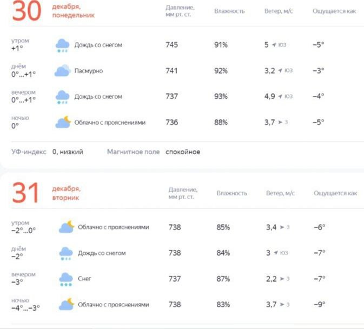Click the "Ощущается как" header for December 30
Image resolution: width=364 pixels, height=329 pixels.
coord(334,11)
